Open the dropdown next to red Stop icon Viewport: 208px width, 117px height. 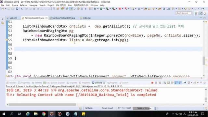point(123,9)
